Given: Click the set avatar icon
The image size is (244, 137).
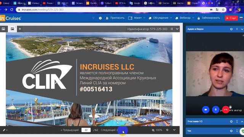Looking at the screenshot, I should point(230,107).
